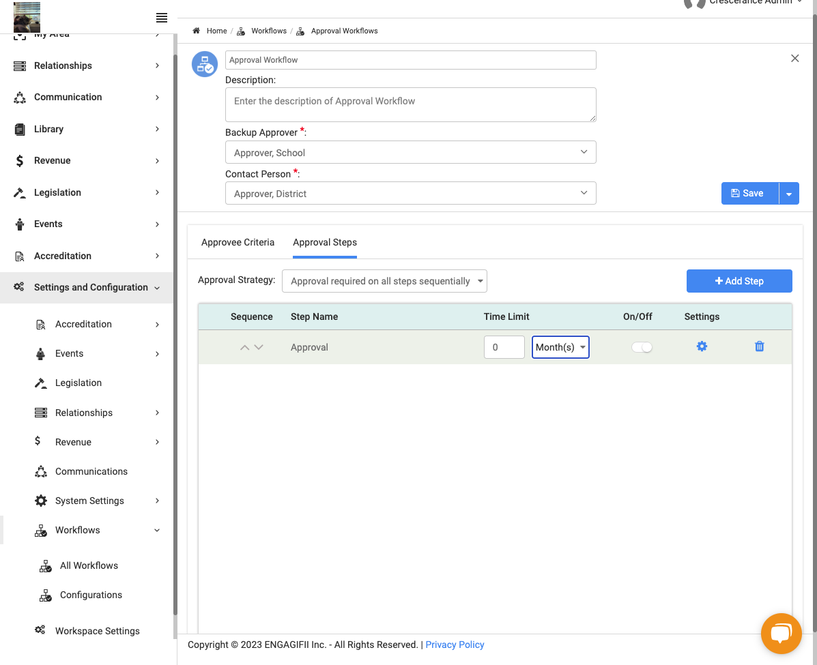Open the chat support bubble
This screenshot has width=817, height=665.
coord(781,633)
